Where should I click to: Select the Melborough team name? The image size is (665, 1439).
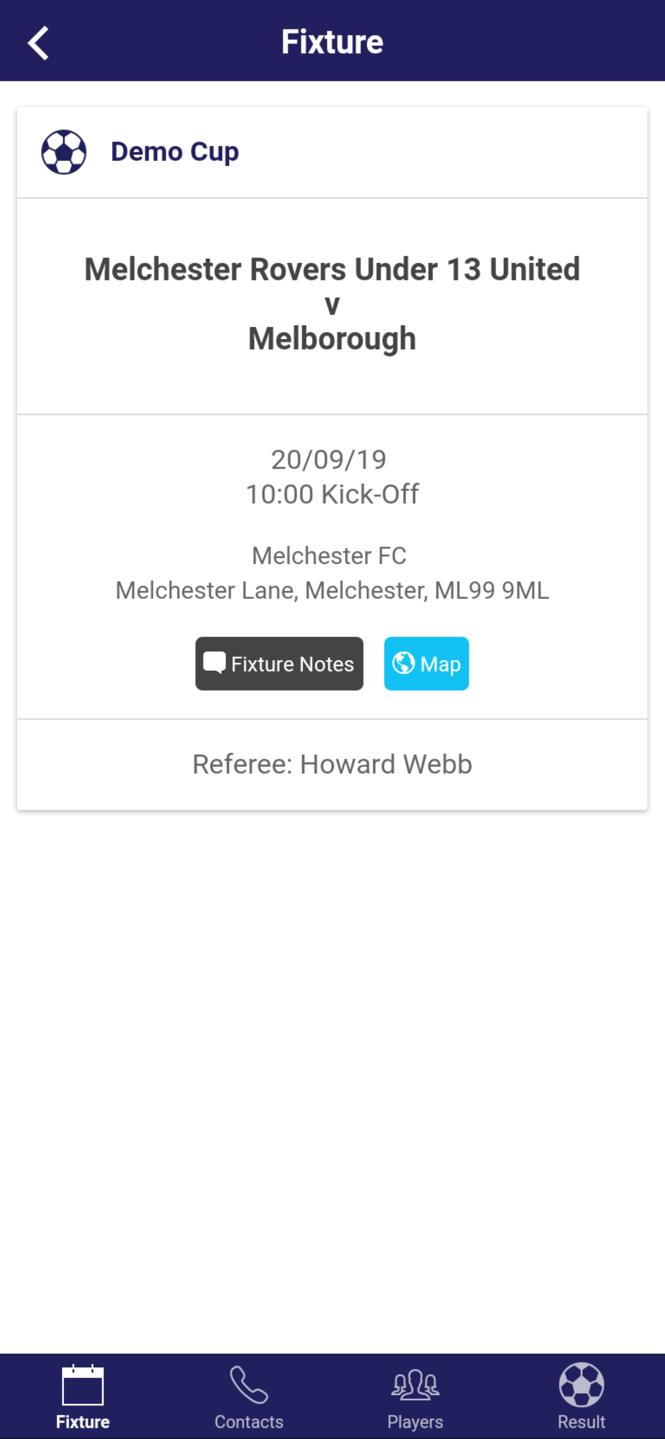[x=332, y=339]
